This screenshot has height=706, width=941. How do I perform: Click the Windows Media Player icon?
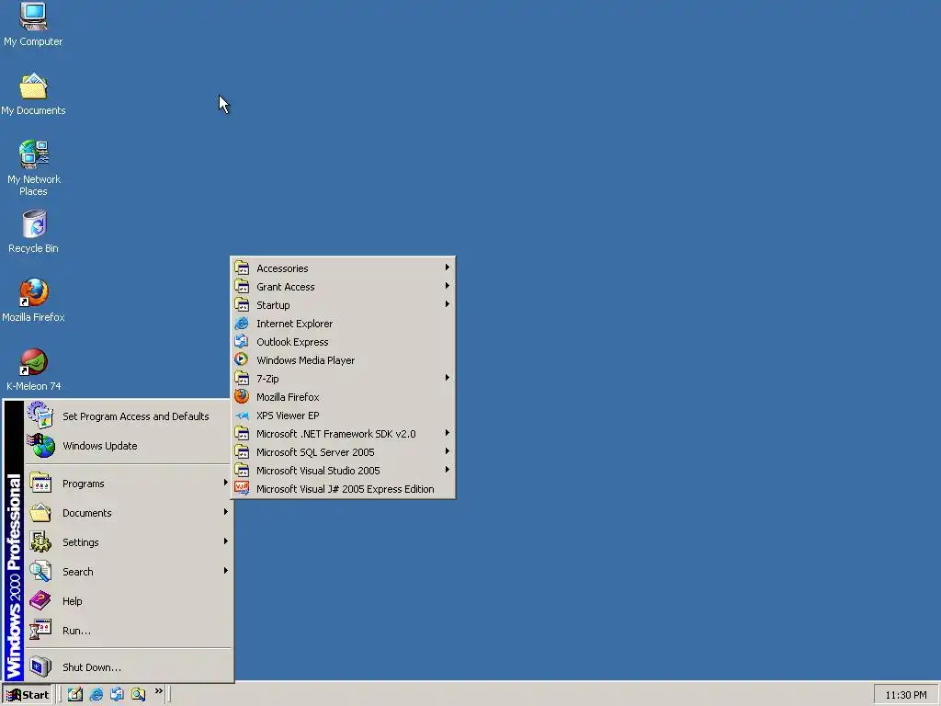pyautogui.click(x=242, y=360)
